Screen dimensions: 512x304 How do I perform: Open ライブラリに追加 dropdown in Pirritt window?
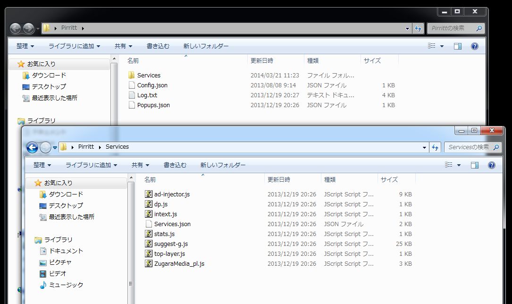(75, 46)
